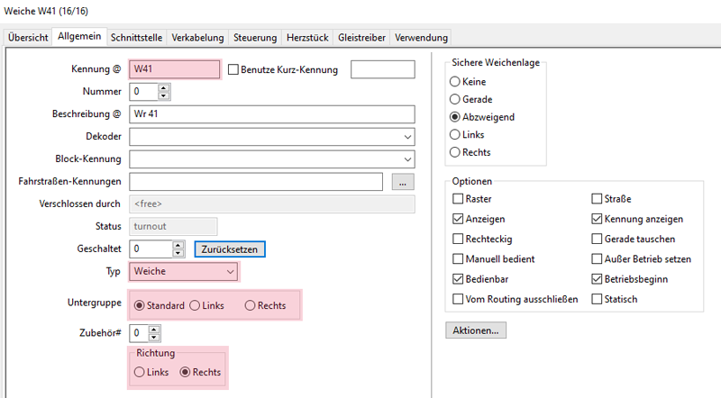Viewport: 721px width, 398px height.
Task: Go to the Übersicht tab
Action: point(28,38)
